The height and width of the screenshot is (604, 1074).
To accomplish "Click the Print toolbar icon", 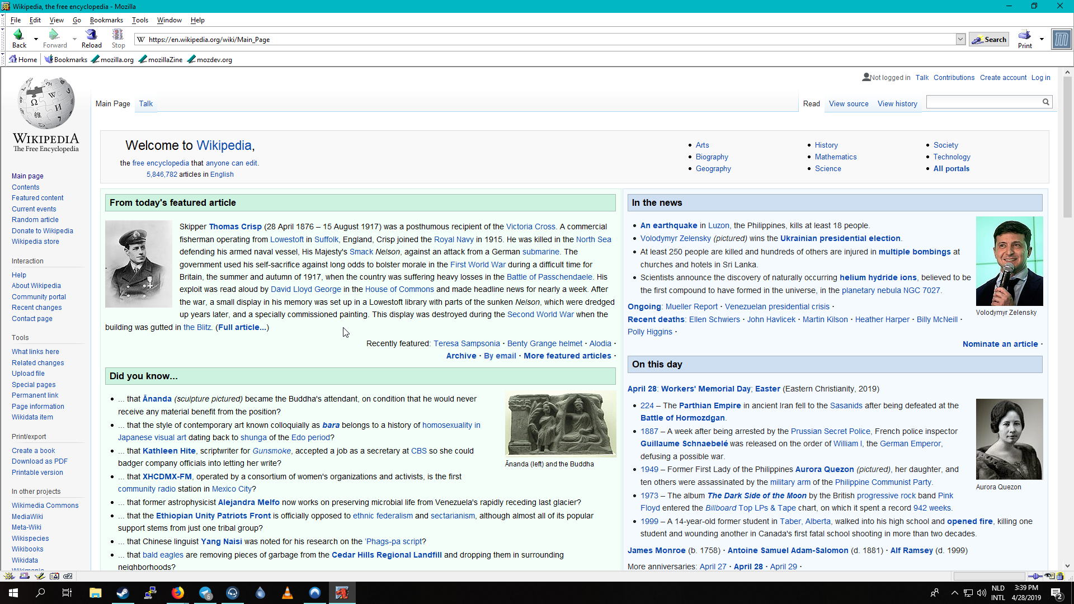I will (1024, 39).
